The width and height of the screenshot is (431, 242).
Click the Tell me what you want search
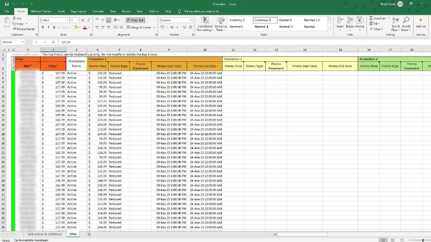[x=202, y=11]
